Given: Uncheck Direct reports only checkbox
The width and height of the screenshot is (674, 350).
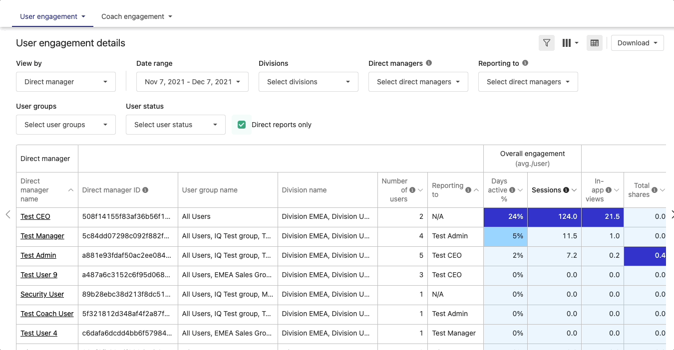Looking at the screenshot, I should [242, 125].
